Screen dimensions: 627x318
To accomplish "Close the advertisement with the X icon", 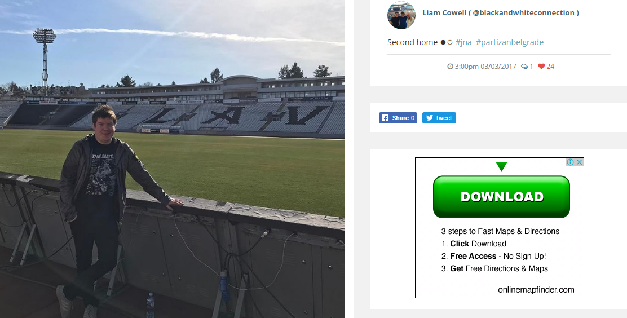I will point(579,162).
